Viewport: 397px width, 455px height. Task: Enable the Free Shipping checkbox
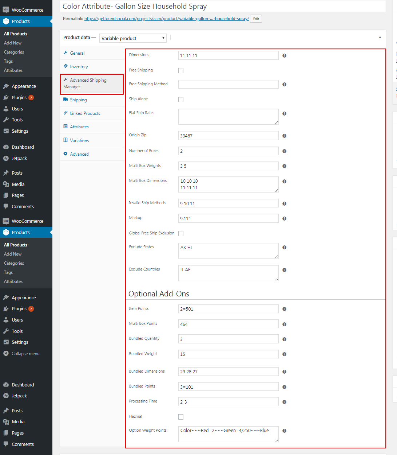click(x=181, y=71)
